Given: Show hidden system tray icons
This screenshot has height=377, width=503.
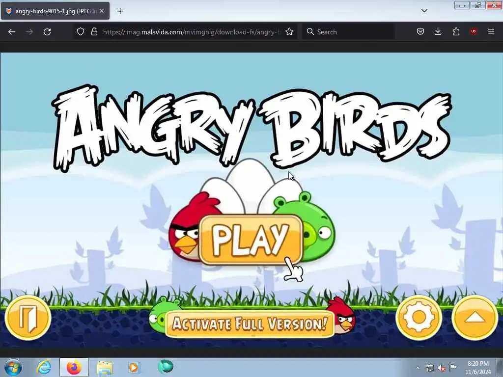Looking at the screenshot, I should pyautogui.click(x=418, y=368).
